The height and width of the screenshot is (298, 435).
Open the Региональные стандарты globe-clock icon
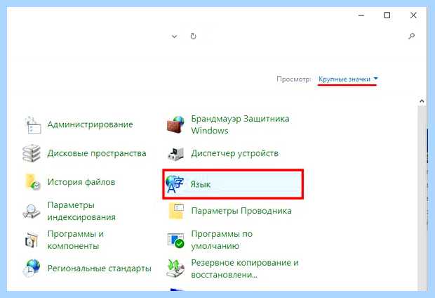[32, 268]
